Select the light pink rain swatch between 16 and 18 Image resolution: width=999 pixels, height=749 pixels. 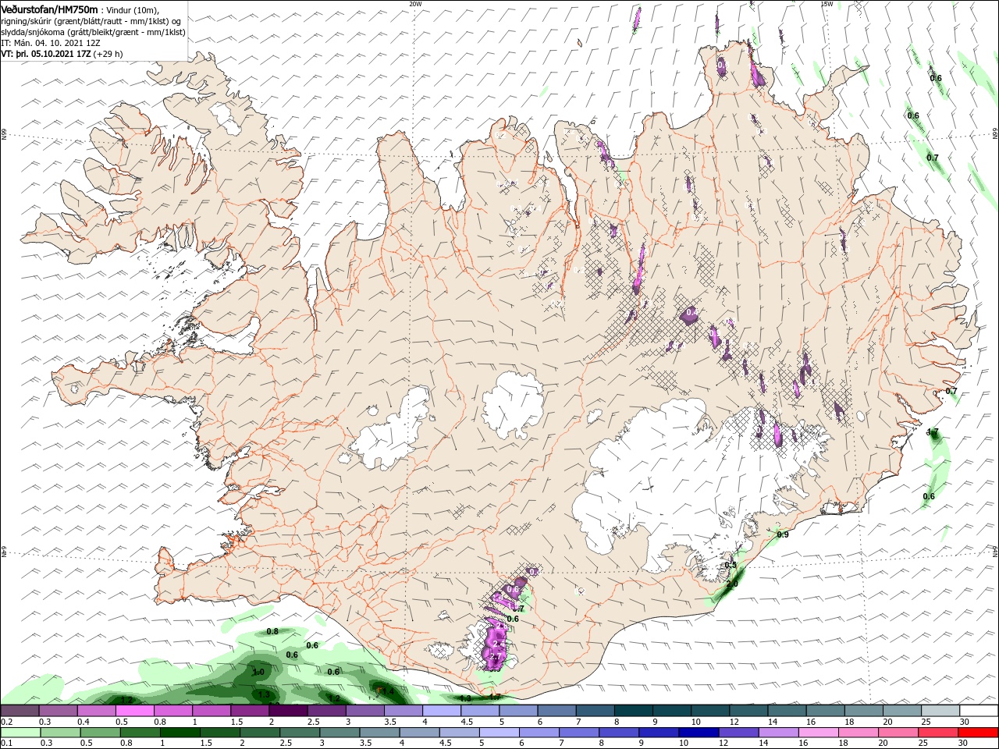[x=818, y=733]
